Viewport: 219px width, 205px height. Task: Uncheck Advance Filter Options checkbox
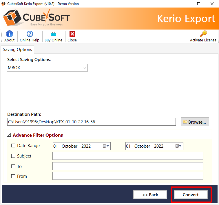tap(9, 135)
